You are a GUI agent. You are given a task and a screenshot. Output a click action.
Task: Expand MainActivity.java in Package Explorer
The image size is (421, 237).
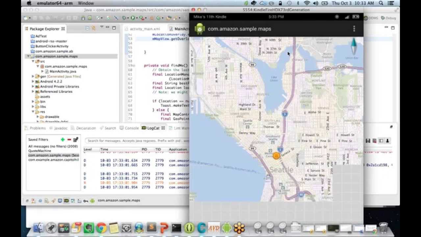click(42, 71)
